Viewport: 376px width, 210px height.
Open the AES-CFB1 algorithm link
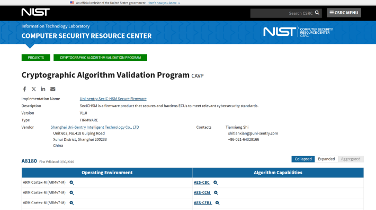[203, 203]
